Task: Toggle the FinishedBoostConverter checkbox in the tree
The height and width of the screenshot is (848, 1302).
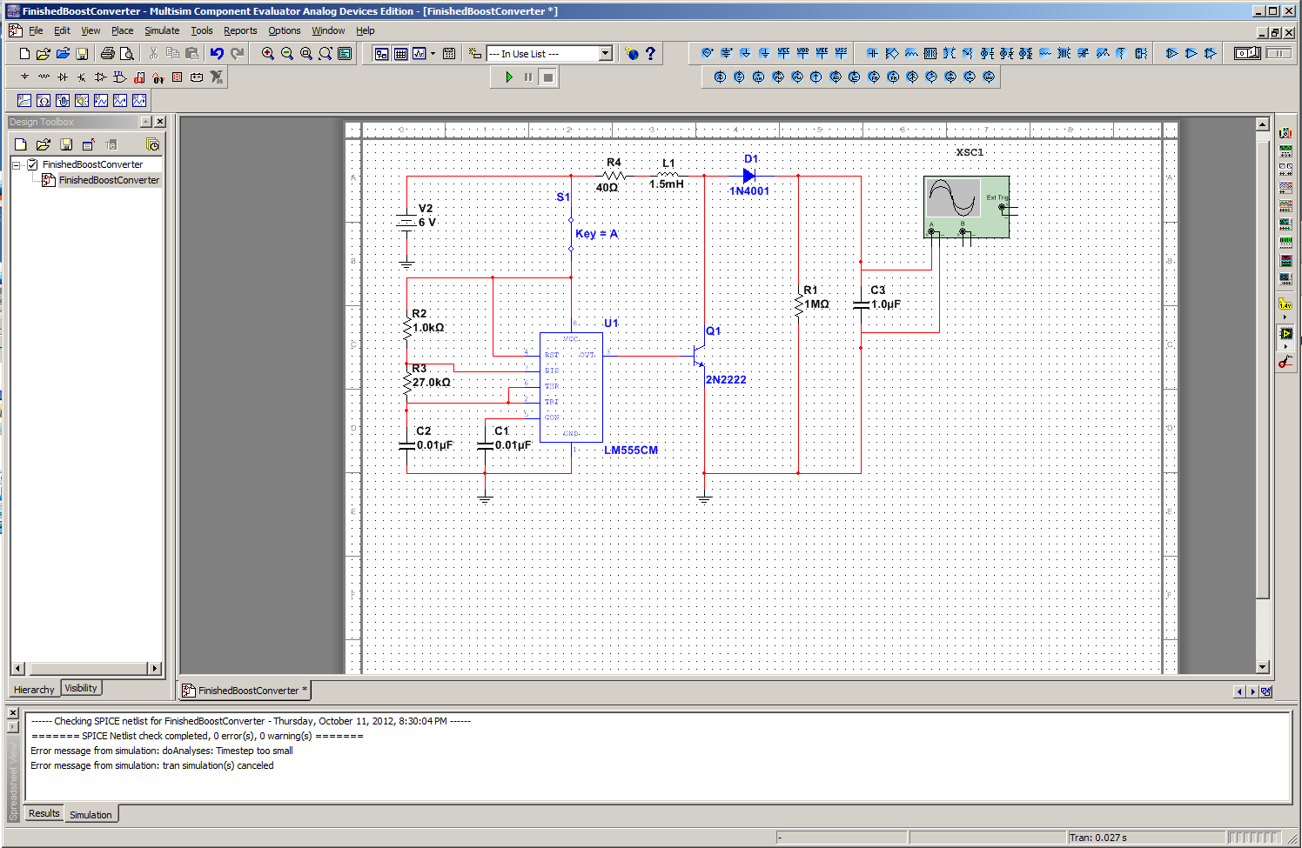Action: 32,164
